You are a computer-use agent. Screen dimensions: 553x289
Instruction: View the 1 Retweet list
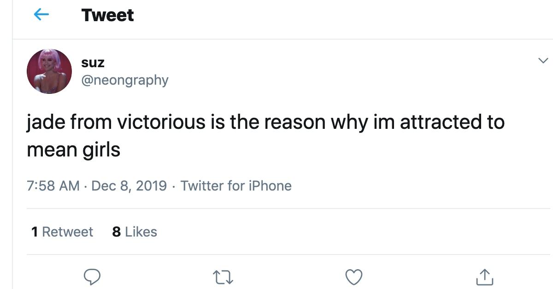point(62,231)
